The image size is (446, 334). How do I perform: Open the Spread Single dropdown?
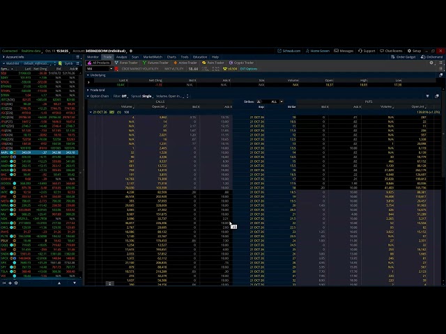pyautogui.click(x=142, y=96)
